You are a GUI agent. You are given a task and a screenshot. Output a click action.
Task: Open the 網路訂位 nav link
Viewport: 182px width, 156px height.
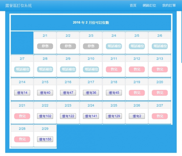click(x=149, y=6)
